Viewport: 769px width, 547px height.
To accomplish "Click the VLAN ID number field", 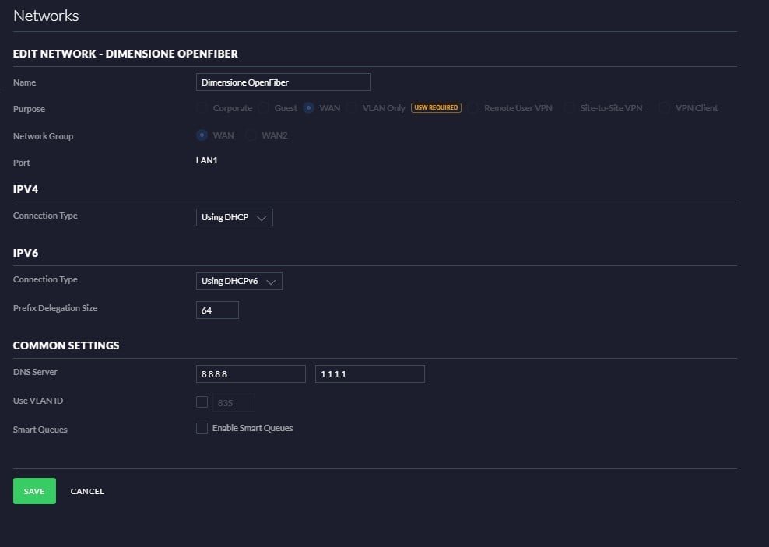I will (x=234, y=402).
